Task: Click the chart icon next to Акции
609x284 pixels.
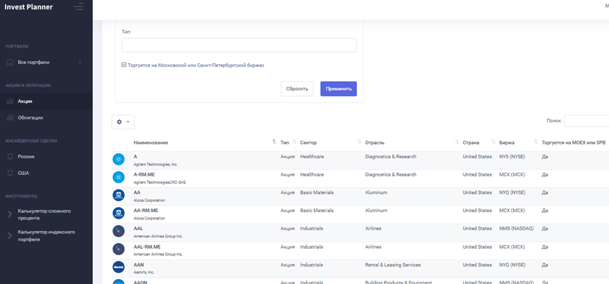Action: 10,101
